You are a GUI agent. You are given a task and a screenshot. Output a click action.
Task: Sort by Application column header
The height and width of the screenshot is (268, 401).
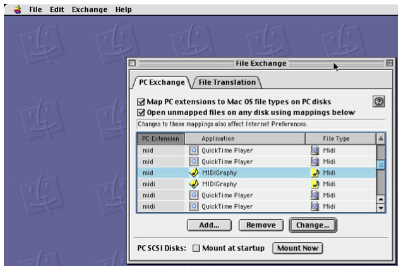pyautogui.click(x=245, y=138)
